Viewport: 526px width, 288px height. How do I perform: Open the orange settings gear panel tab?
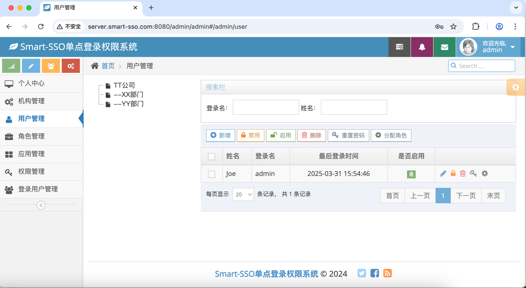tap(515, 87)
